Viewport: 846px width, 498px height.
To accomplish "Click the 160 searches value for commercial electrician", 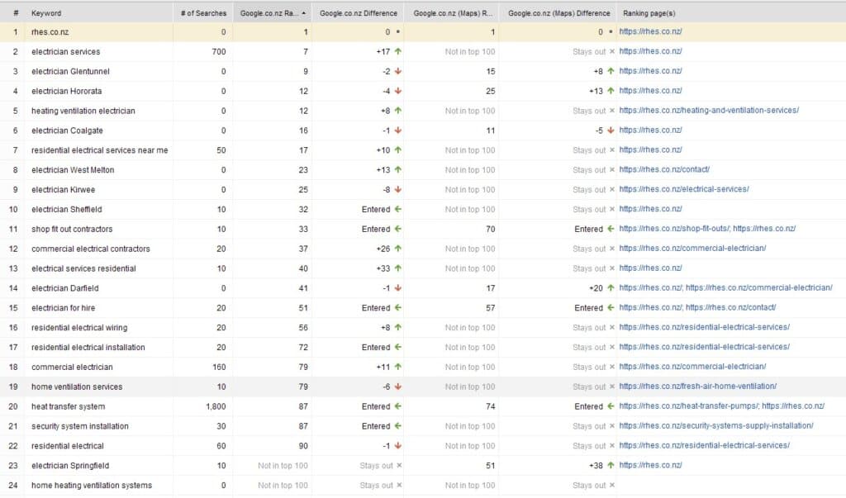I will pyautogui.click(x=219, y=368).
